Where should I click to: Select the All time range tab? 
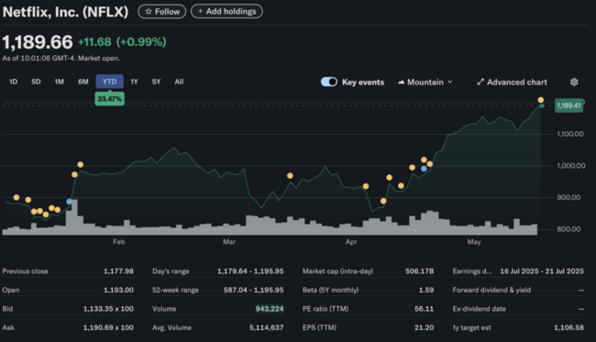179,82
